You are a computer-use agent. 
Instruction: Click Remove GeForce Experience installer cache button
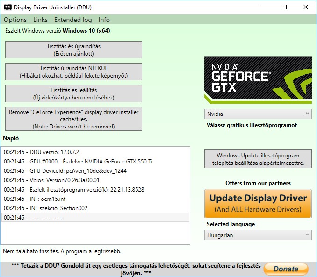click(73, 119)
